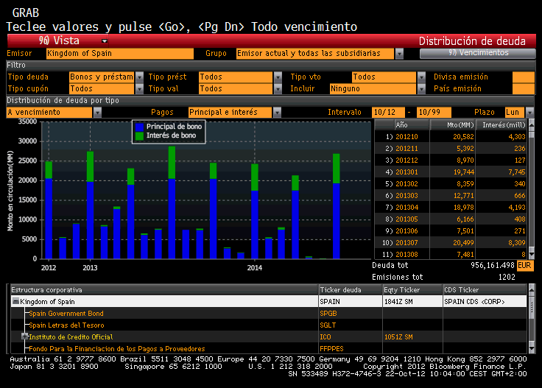
Task: Open the Tipo vto dropdown arrow
Action: coord(420,77)
